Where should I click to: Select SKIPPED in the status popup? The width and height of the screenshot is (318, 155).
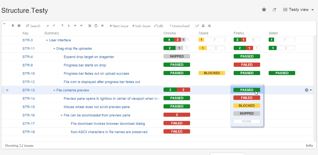pos(247,114)
